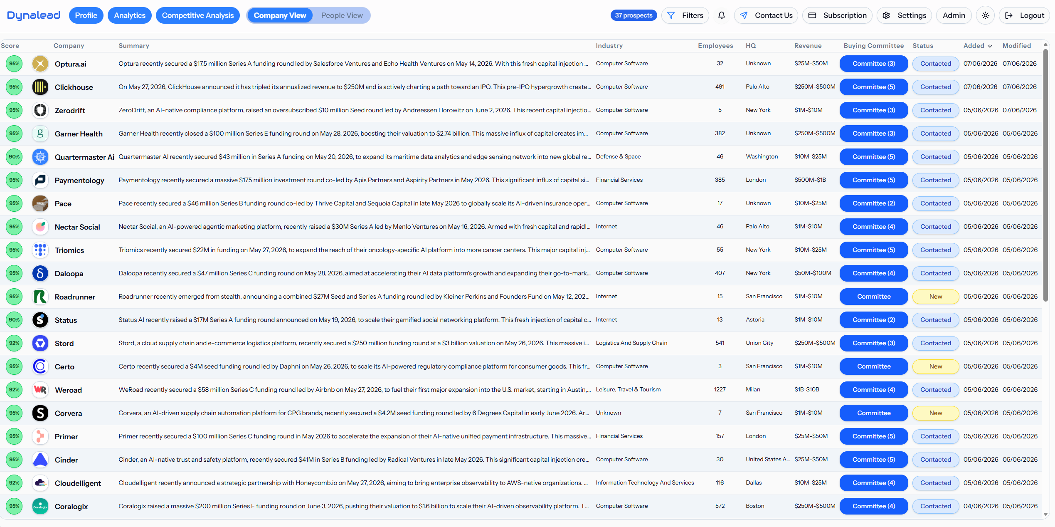Open the Filters panel
1055x527 pixels.
point(685,15)
